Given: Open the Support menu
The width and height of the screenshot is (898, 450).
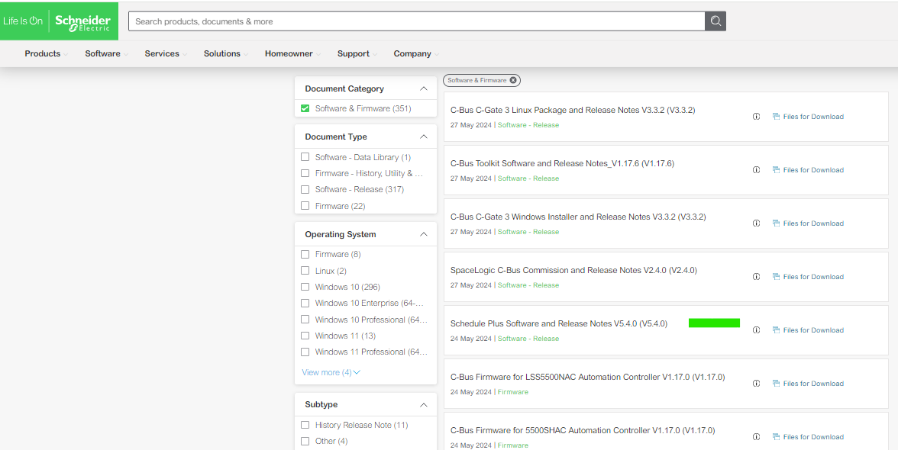Looking at the screenshot, I should pos(357,53).
